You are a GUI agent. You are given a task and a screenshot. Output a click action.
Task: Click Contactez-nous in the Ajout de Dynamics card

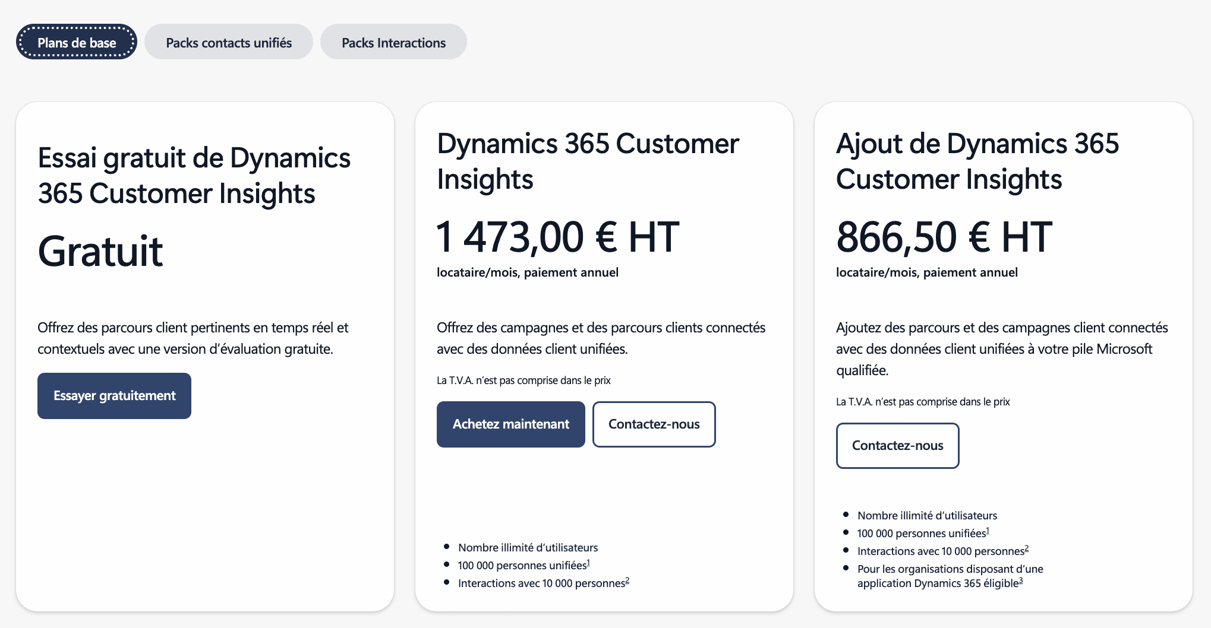897,446
